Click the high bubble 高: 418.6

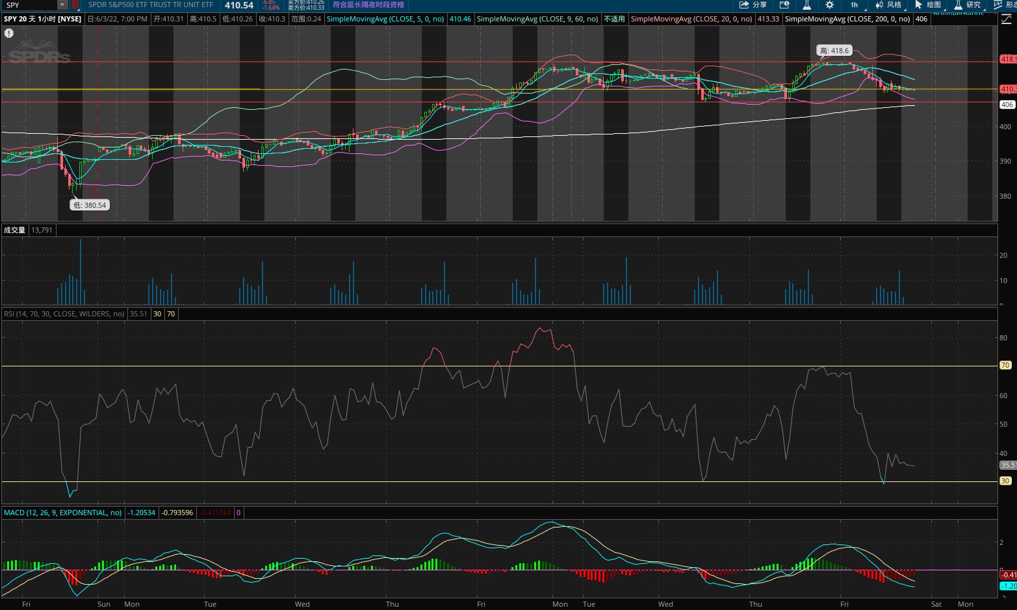click(834, 51)
